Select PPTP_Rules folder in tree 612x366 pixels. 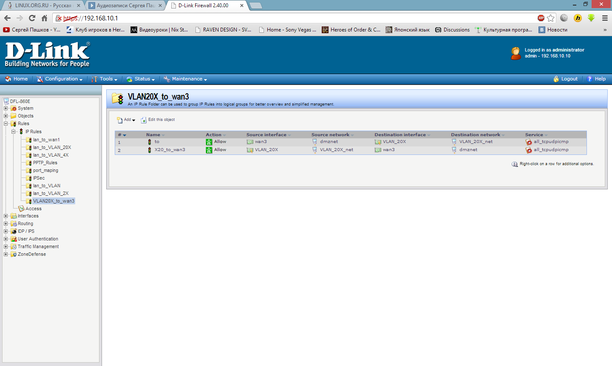click(45, 163)
